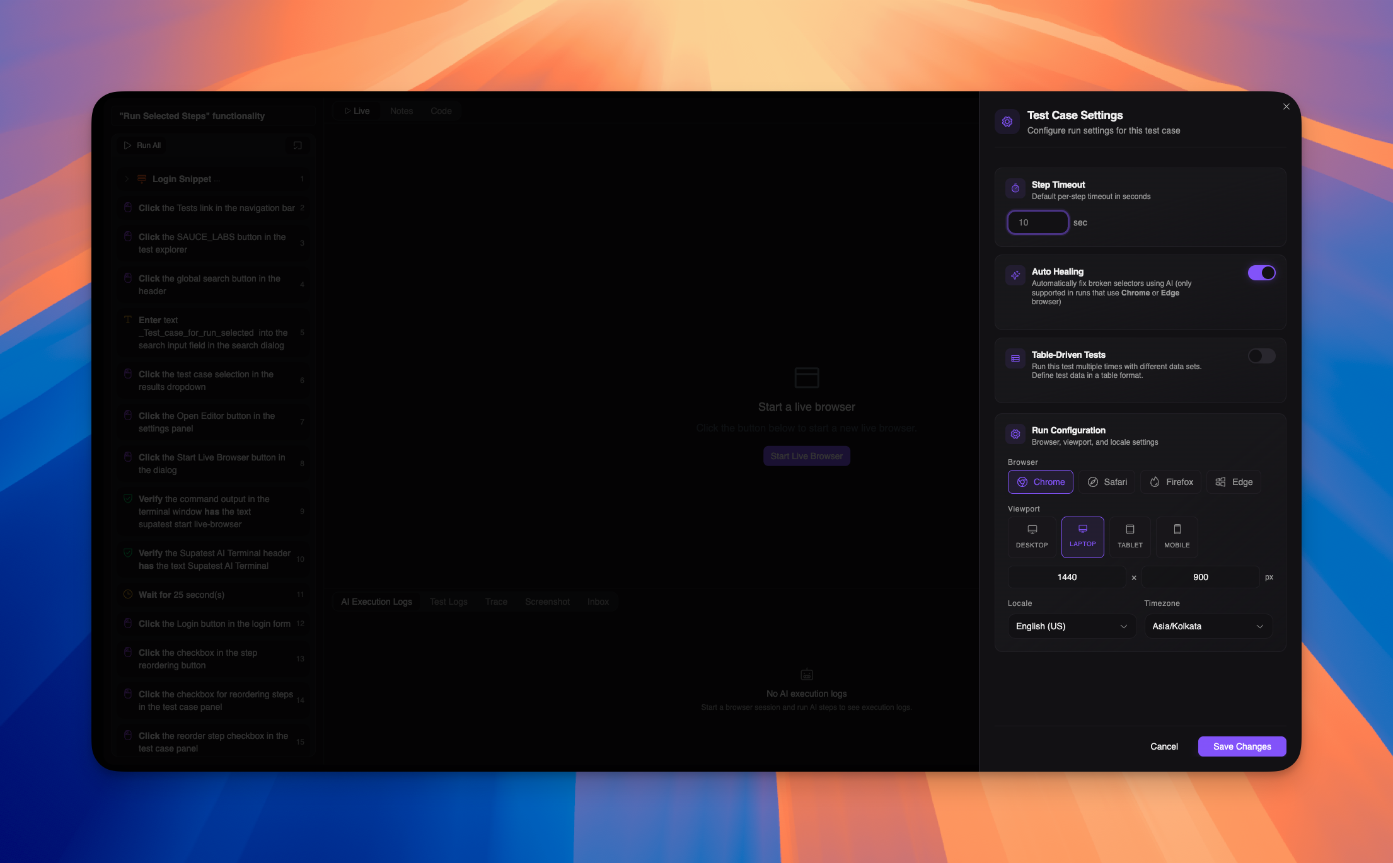Switch to the Code tab
This screenshot has height=863, width=1393.
[441, 111]
